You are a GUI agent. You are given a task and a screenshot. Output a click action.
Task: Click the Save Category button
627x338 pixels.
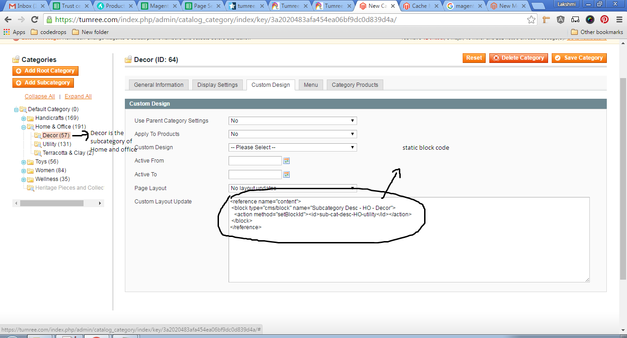[x=579, y=58]
